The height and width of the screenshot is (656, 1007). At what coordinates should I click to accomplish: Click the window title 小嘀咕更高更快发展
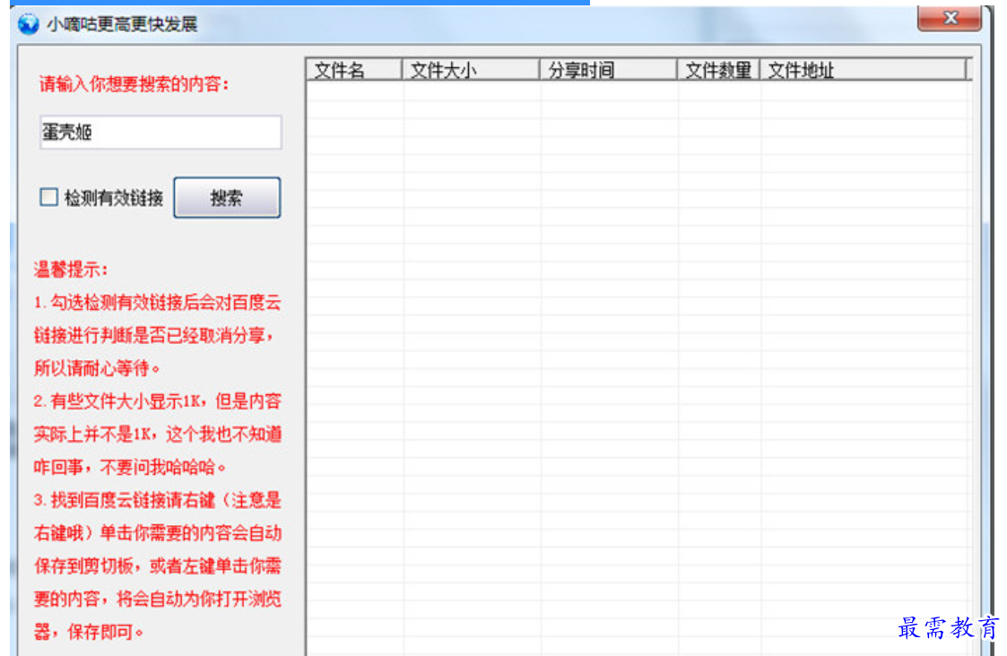pyautogui.click(x=122, y=24)
